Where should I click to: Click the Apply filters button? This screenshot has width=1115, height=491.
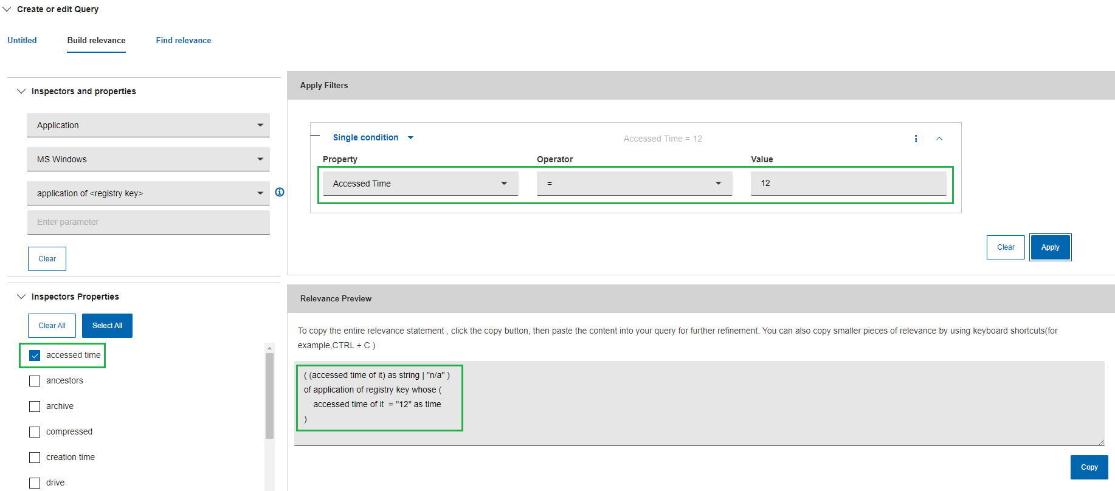point(1050,247)
